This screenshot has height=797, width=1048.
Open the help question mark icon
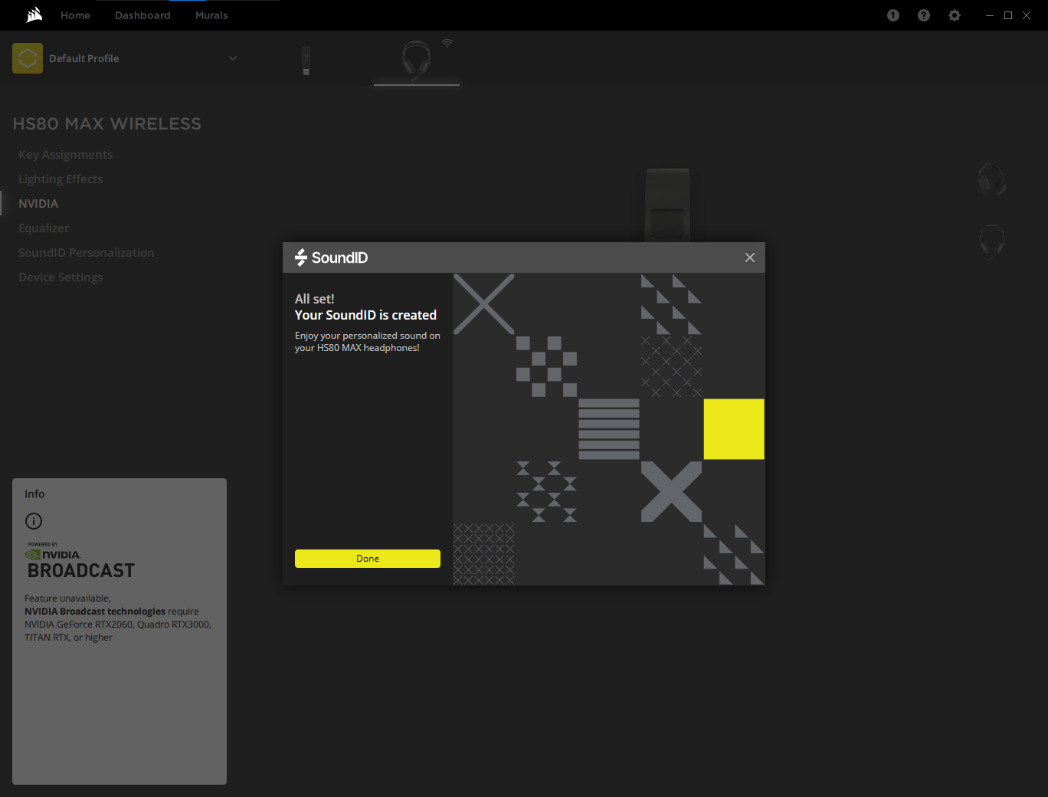(x=924, y=15)
